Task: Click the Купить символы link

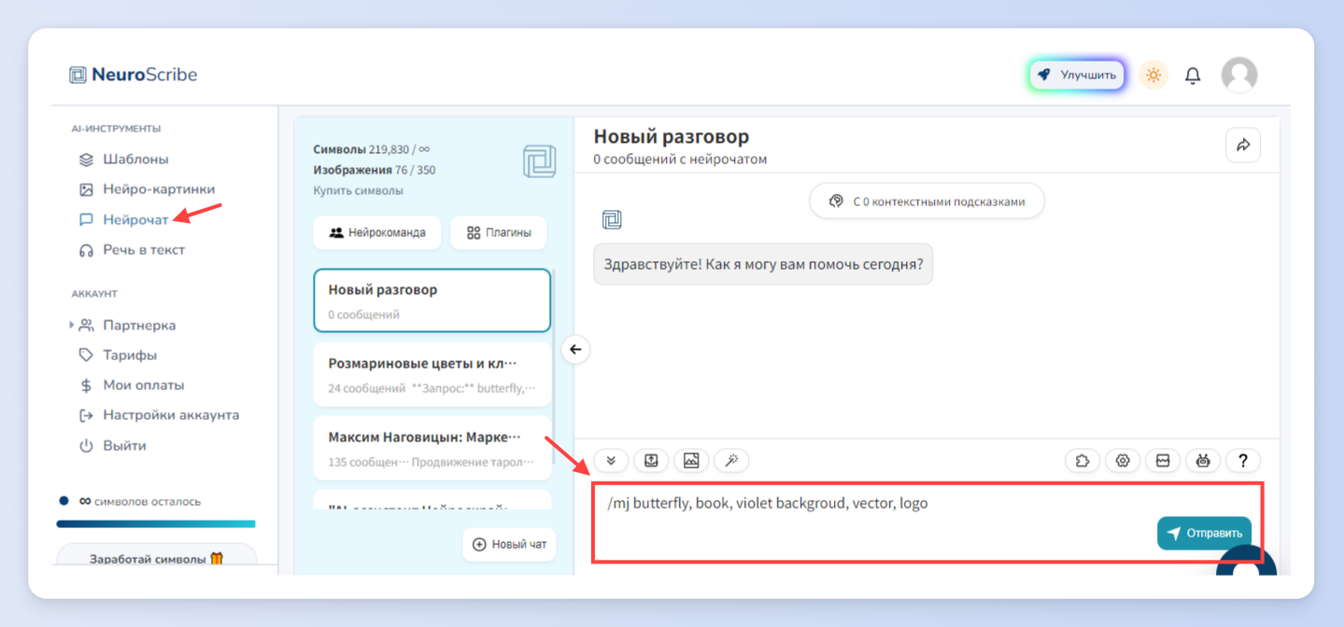Action: [359, 190]
